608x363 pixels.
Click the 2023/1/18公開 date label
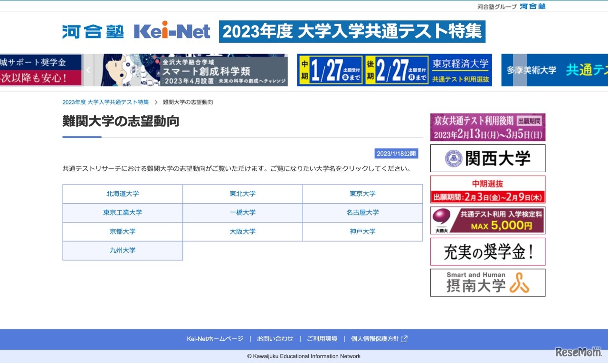point(396,154)
